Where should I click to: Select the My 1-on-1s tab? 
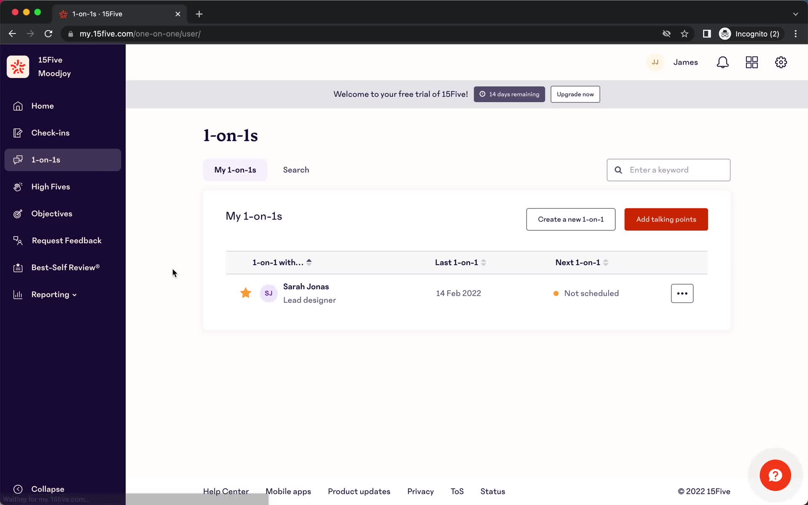[x=235, y=170]
